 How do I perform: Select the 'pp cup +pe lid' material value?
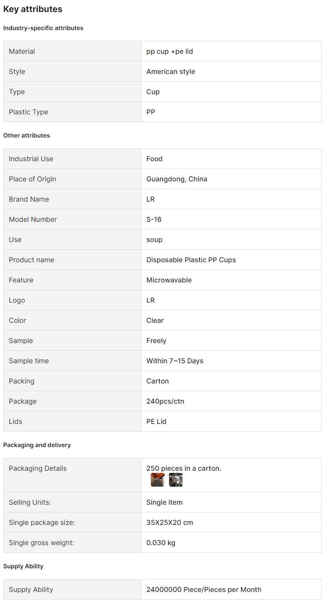point(170,51)
